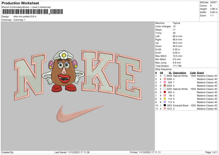Click the Natural White swatch in stop 1
Viewport: 219px width, 155px height.
click(165, 76)
